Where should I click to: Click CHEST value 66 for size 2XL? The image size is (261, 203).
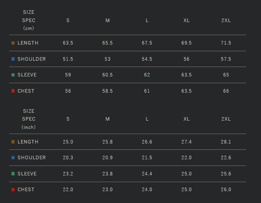click(x=226, y=91)
